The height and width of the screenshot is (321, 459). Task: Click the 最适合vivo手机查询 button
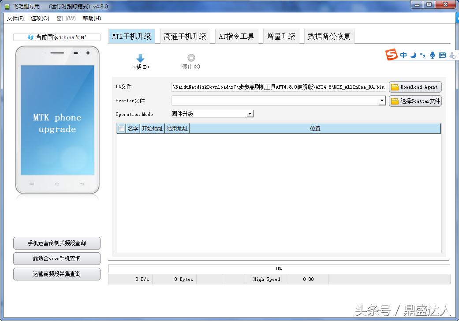point(56,258)
